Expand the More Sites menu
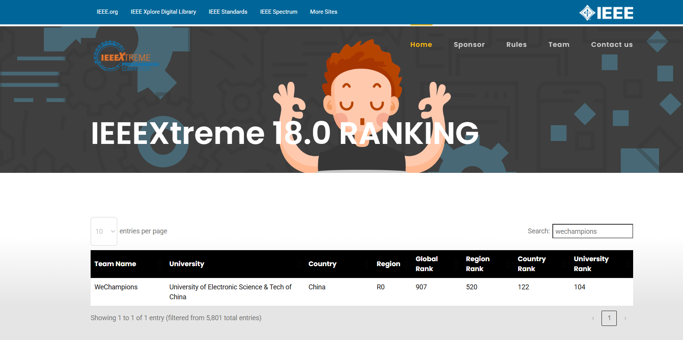This screenshot has height=340, width=683. click(x=324, y=12)
